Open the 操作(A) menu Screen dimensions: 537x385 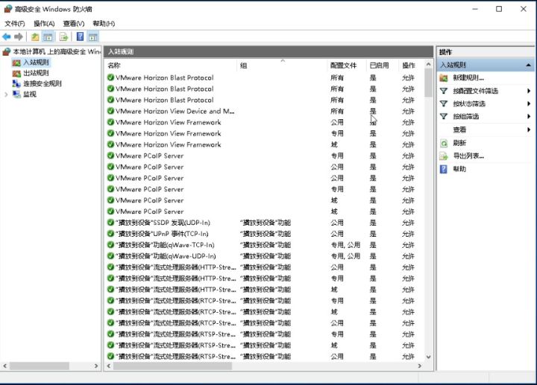(44, 24)
